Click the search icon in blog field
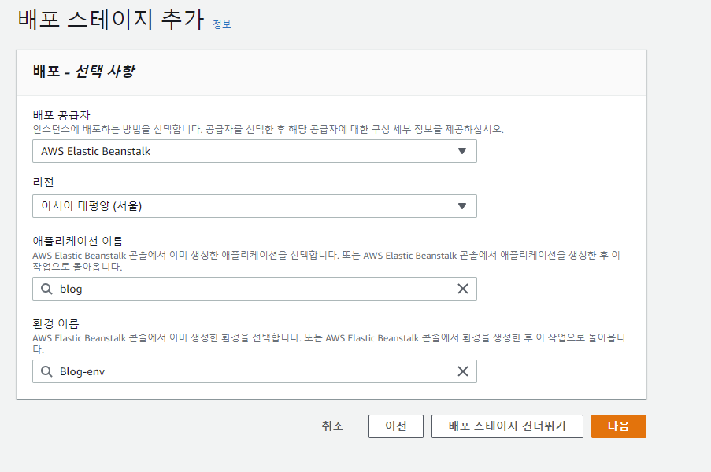This screenshot has height=472, width=711. [46, 289]
